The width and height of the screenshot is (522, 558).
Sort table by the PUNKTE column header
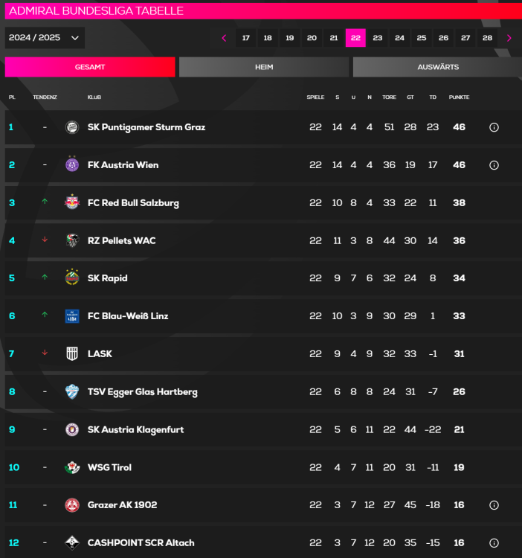[x=459, y=97]
